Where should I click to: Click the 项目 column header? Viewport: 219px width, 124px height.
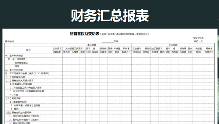pos(28,50)
